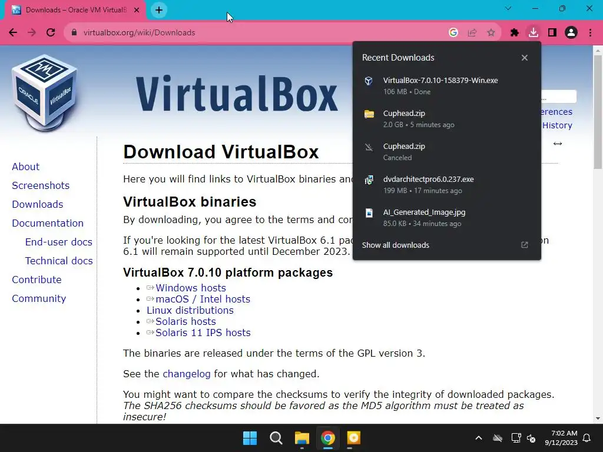603x452 pixels.
Task: Click the canceled Cuphead.zip entry
Action: tap(447, 152)
